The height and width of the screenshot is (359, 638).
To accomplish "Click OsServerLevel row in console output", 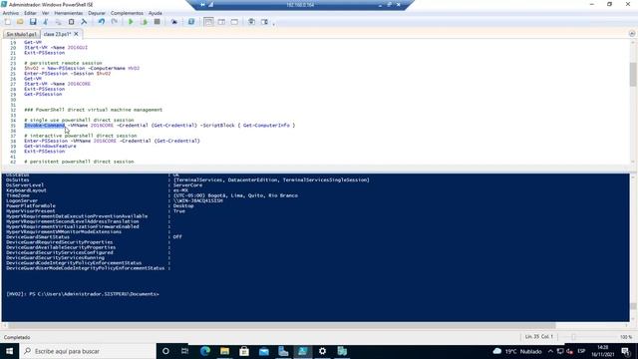I will (104, 185).
